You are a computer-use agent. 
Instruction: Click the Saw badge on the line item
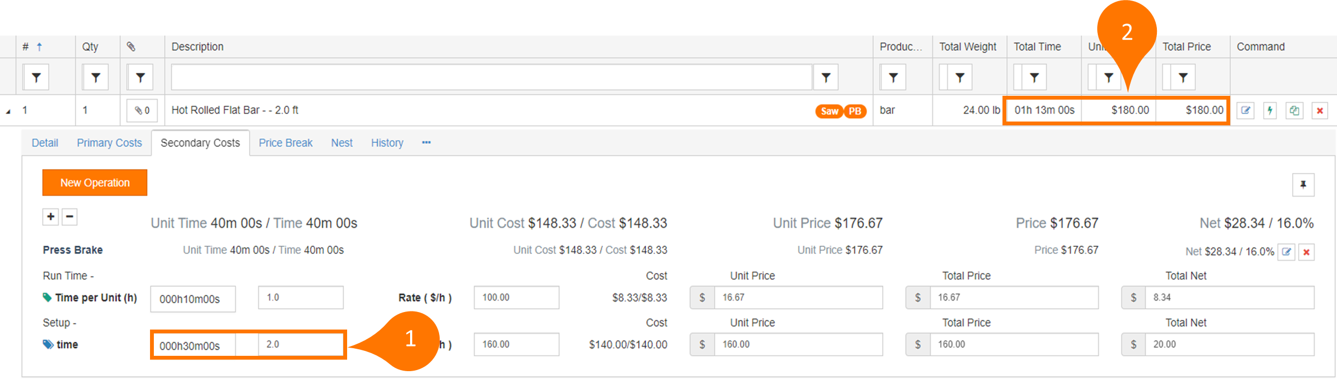[829, 111]
